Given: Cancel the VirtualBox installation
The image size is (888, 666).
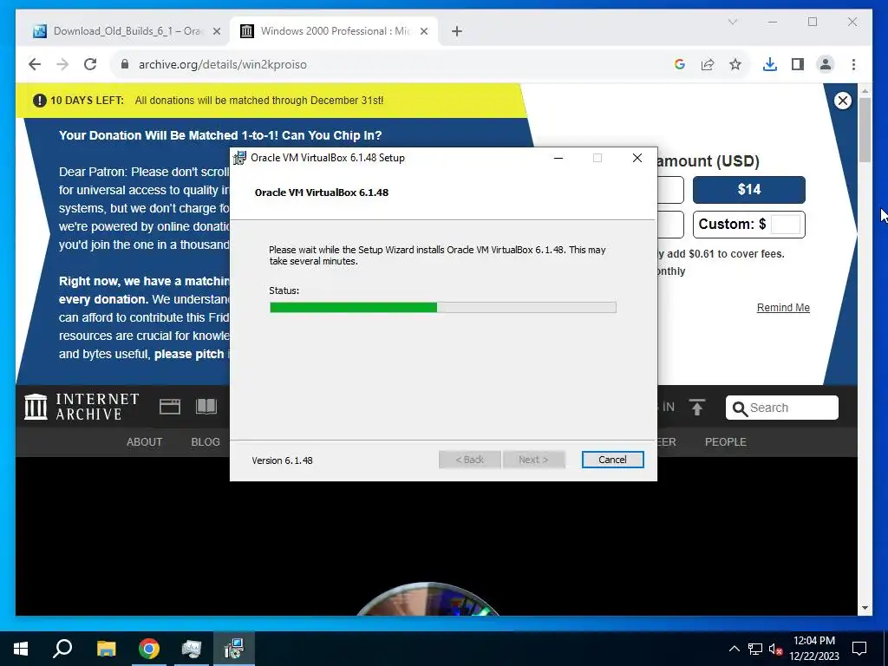Looking at the screenshot, I should [612, 460].
